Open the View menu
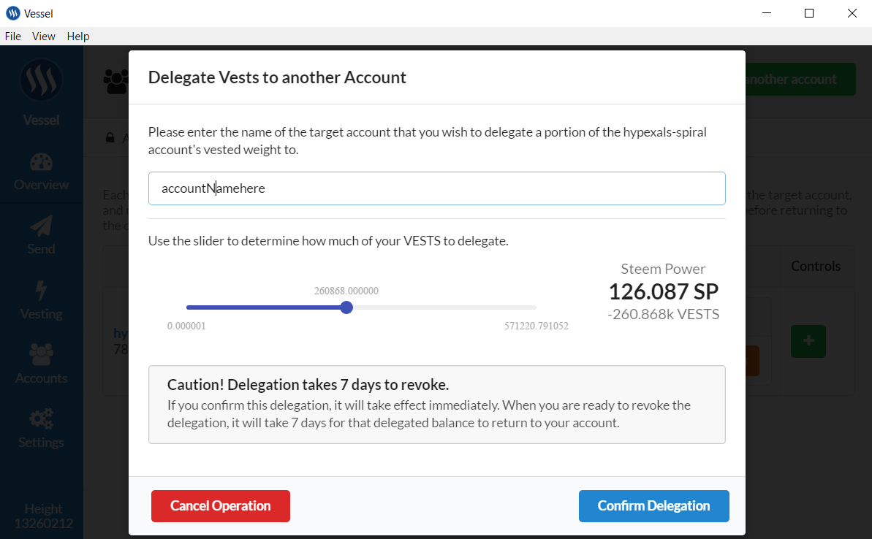This screenshot has height=539, width=872. (43, 36)
